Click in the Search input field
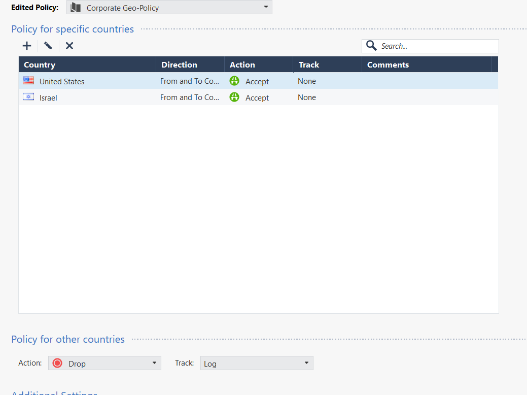The height and width of the screenshot is (395, 527). tap(430, 46)
